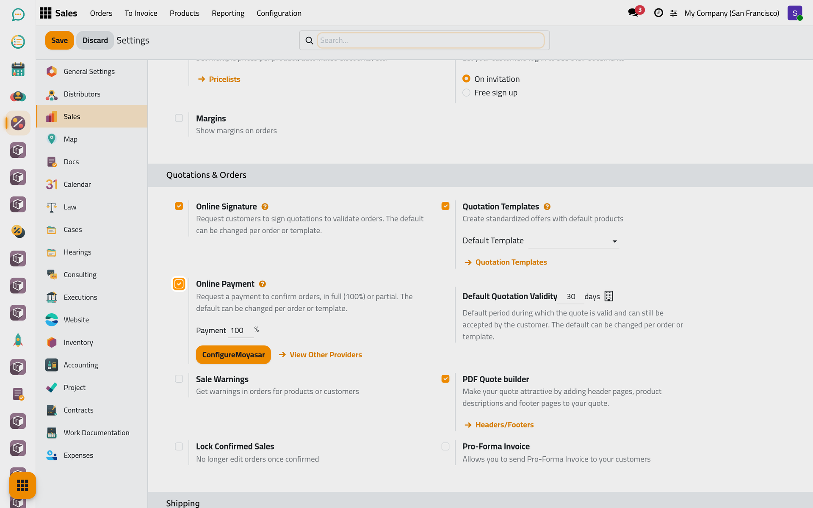Open the Default Template dropdown

click(573, 241)
